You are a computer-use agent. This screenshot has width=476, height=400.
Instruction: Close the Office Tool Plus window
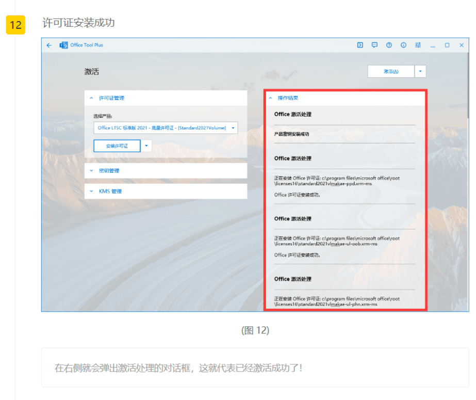(462, 45)
